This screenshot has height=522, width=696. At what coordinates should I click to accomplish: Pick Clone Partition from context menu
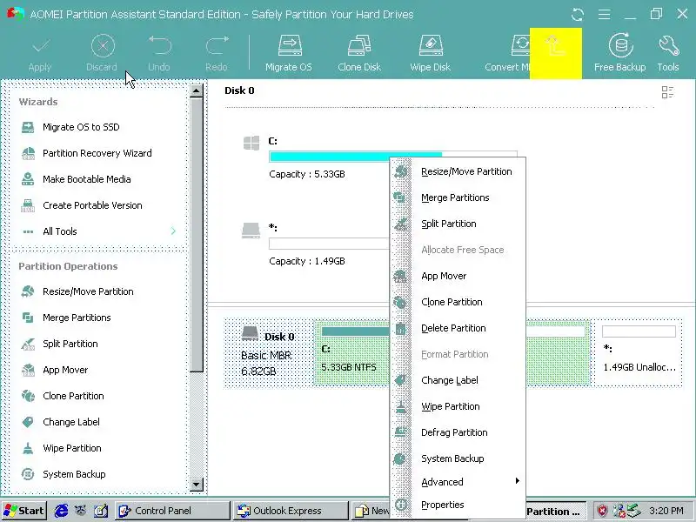458,302
